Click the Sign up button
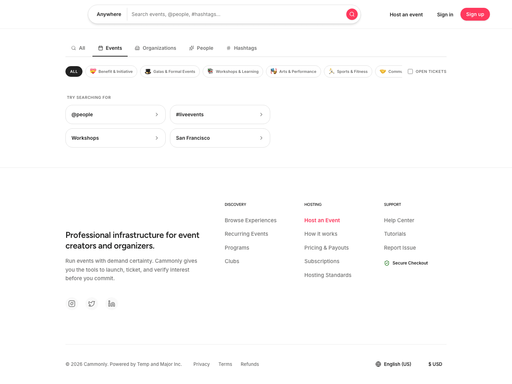This screenshot has height=384, width=512. 475,14
